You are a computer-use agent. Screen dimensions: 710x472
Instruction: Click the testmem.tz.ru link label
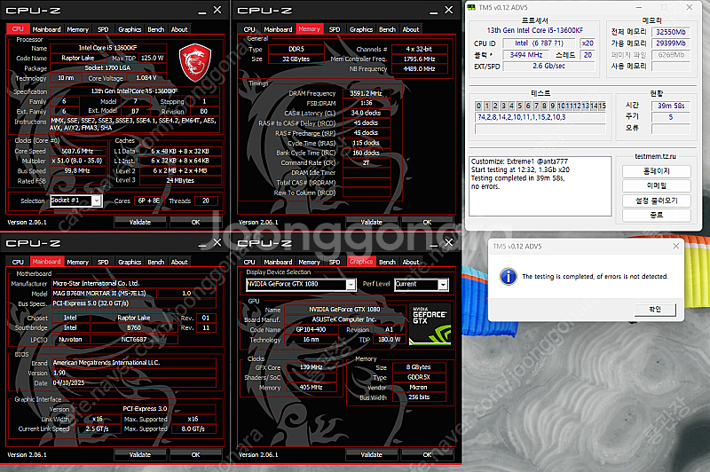tap(655, 156)
